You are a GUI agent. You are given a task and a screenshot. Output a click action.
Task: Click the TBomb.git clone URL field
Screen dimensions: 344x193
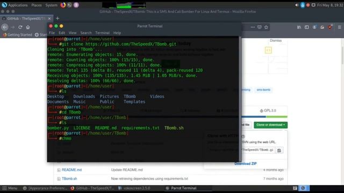[241, 150]
